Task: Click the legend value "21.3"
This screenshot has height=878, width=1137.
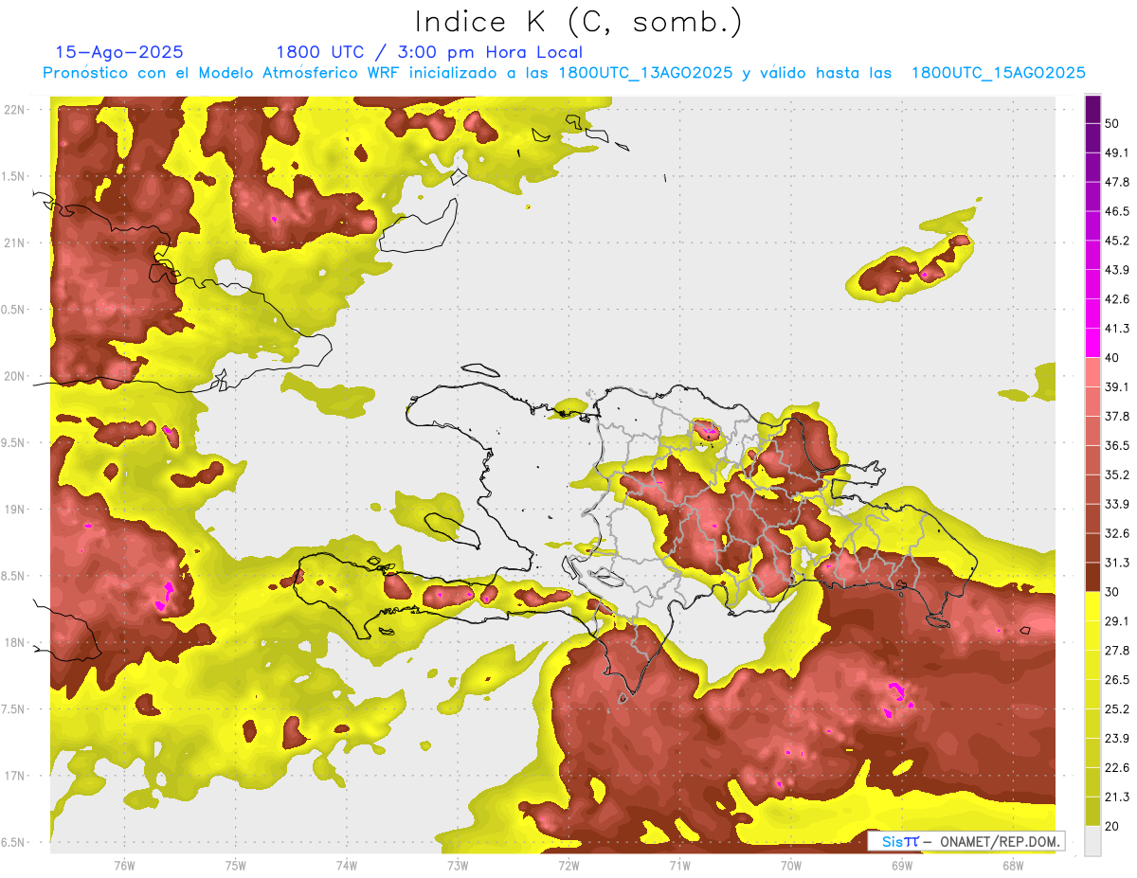Action: coord(1117,797)
